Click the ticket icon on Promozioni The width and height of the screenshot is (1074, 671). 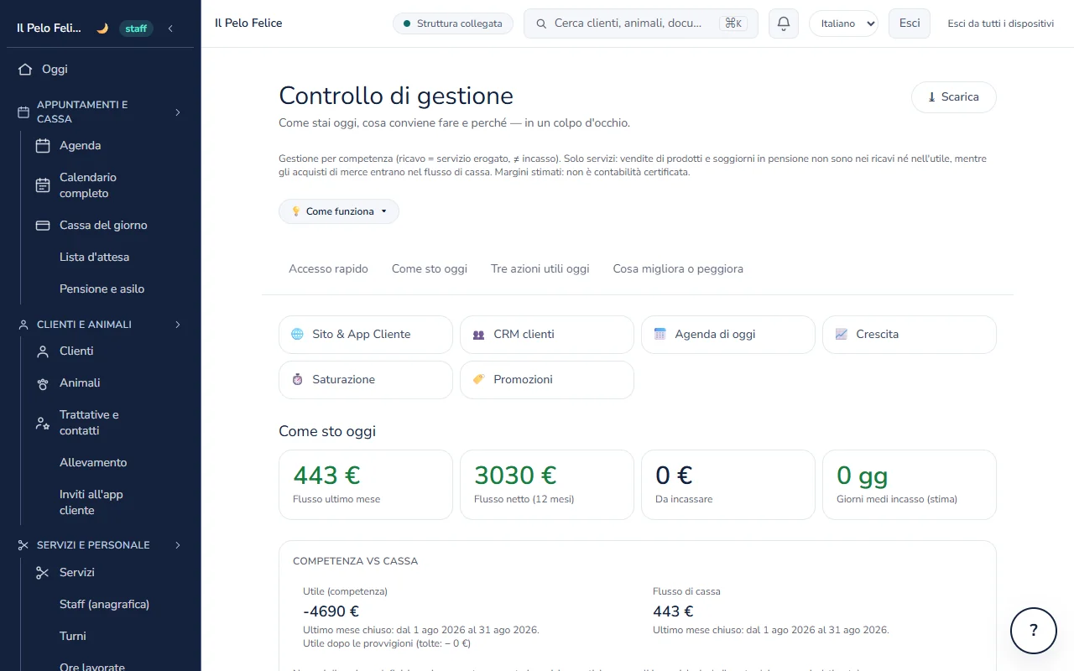[478, 380]
